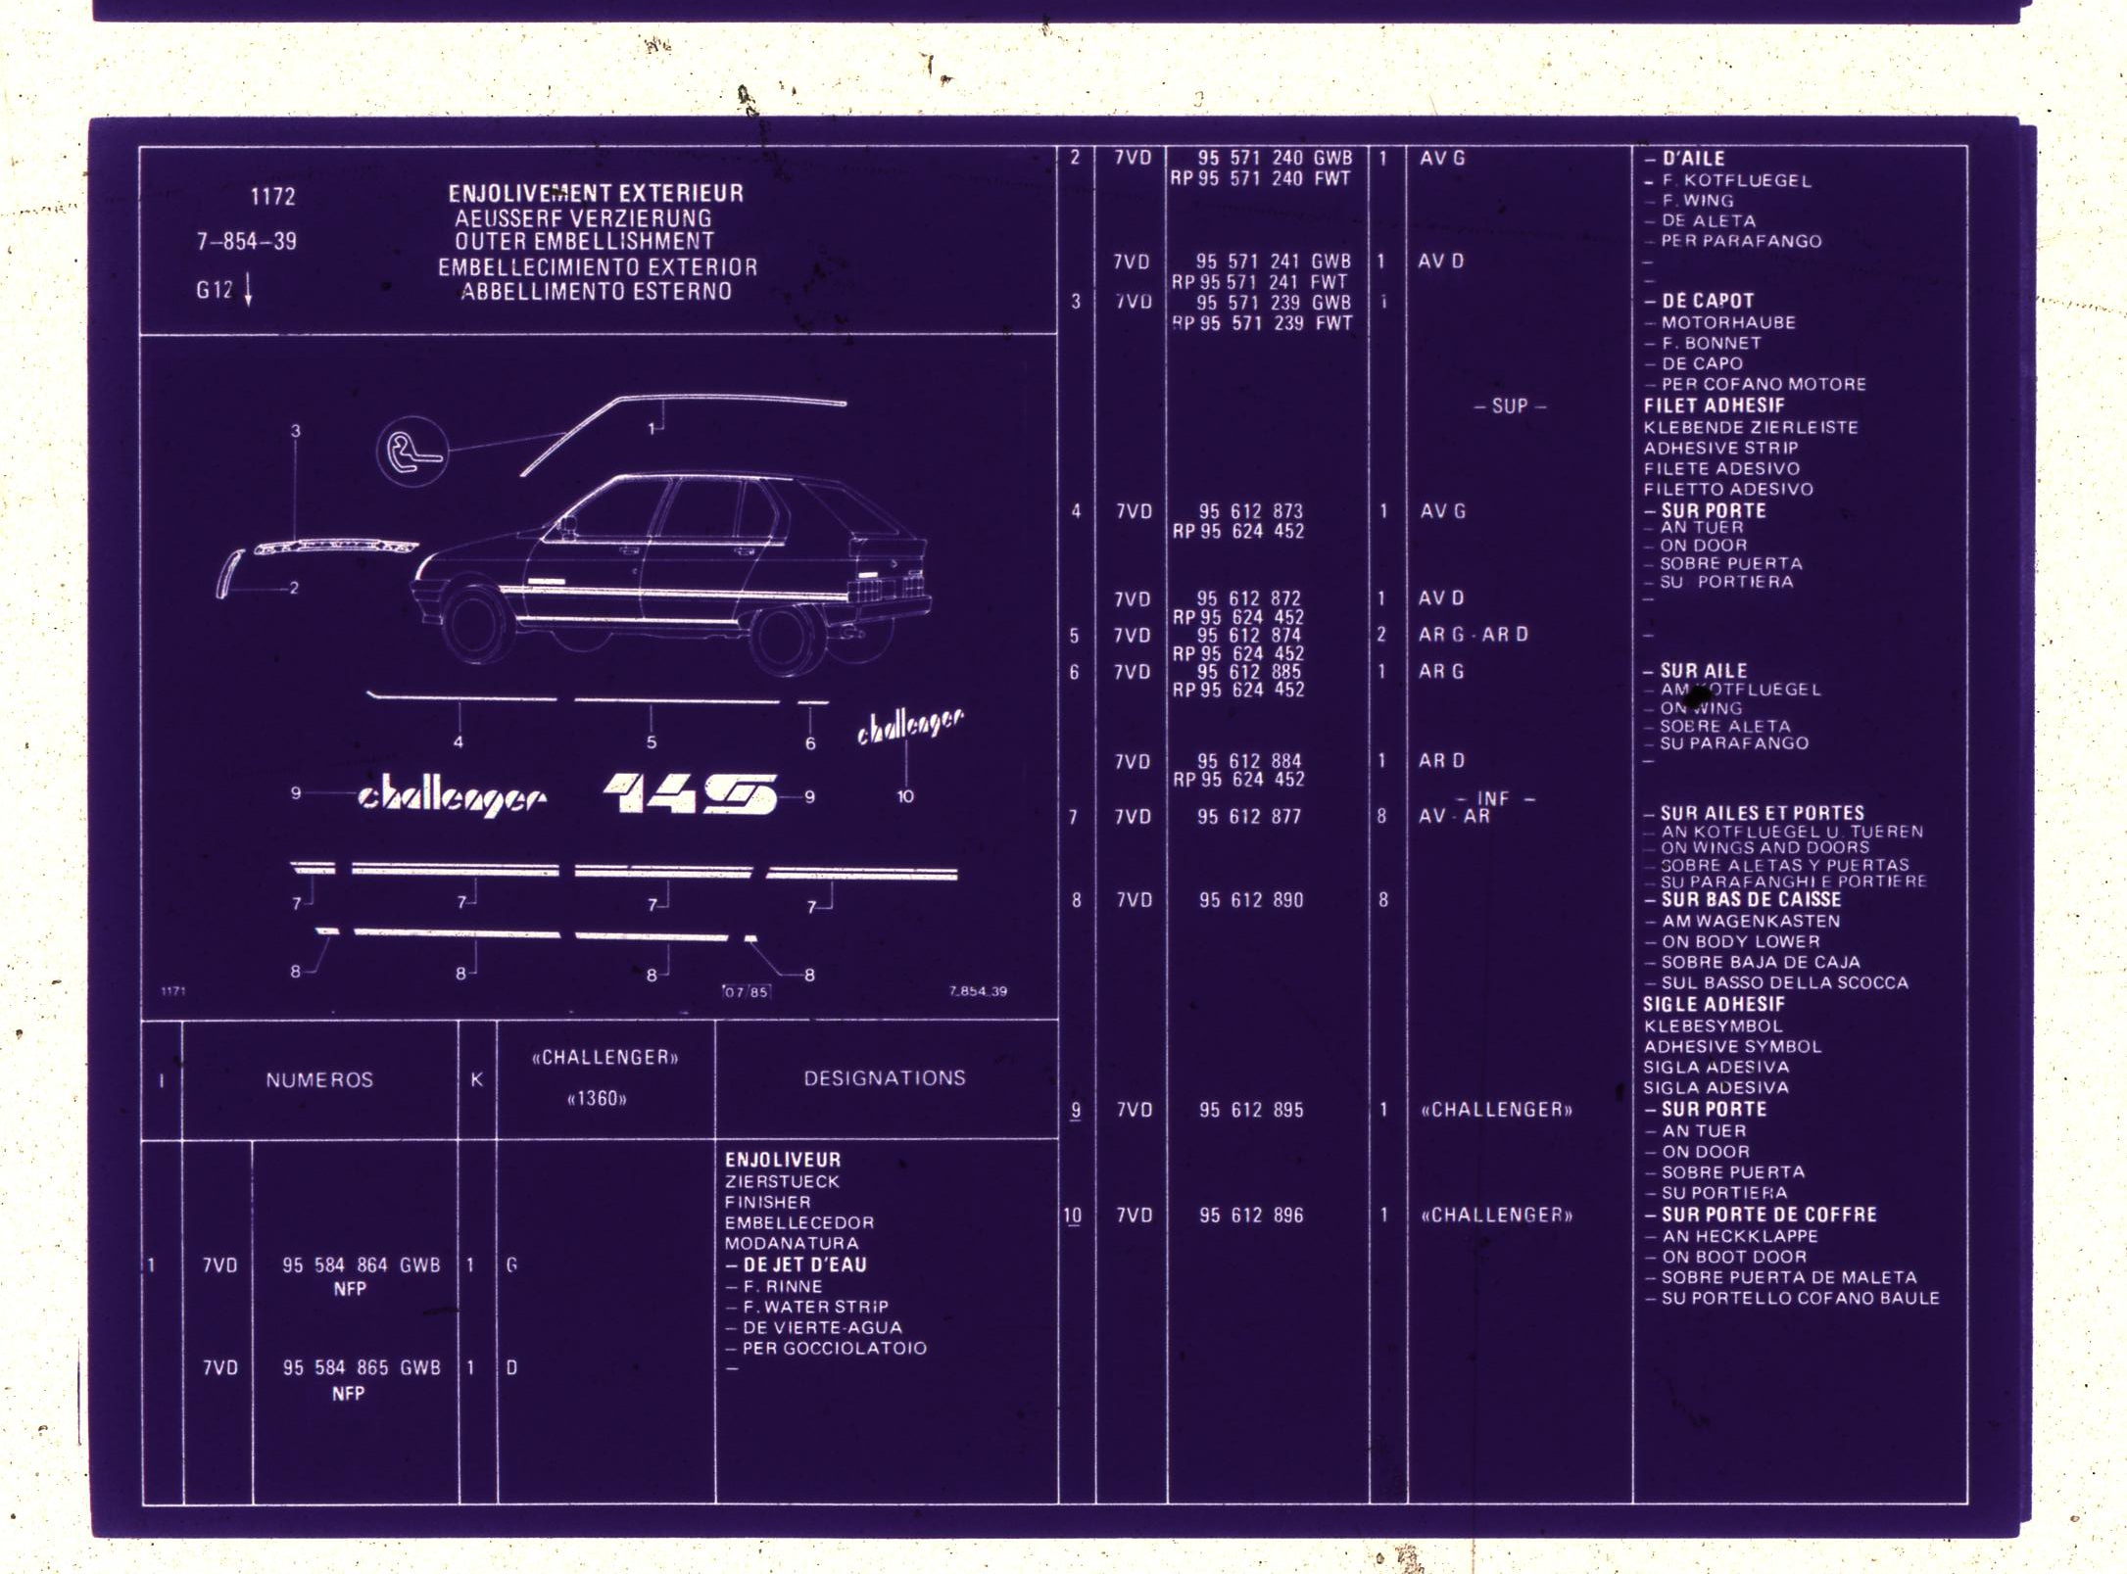The width and height of the screenshot is (2127, 1574).
Task: Click the 'AR G - AR D' position cell
Action: (1473, 635)
